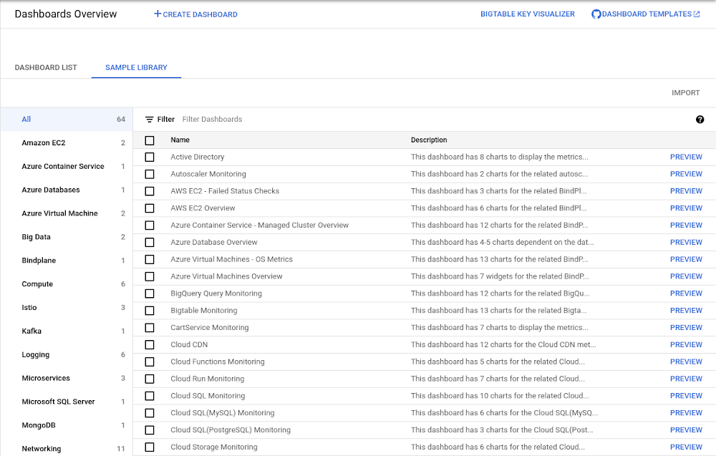Choose the Bindplane category
The width and height of the screenshot is (716, 456).
click(x=67, y=261)
